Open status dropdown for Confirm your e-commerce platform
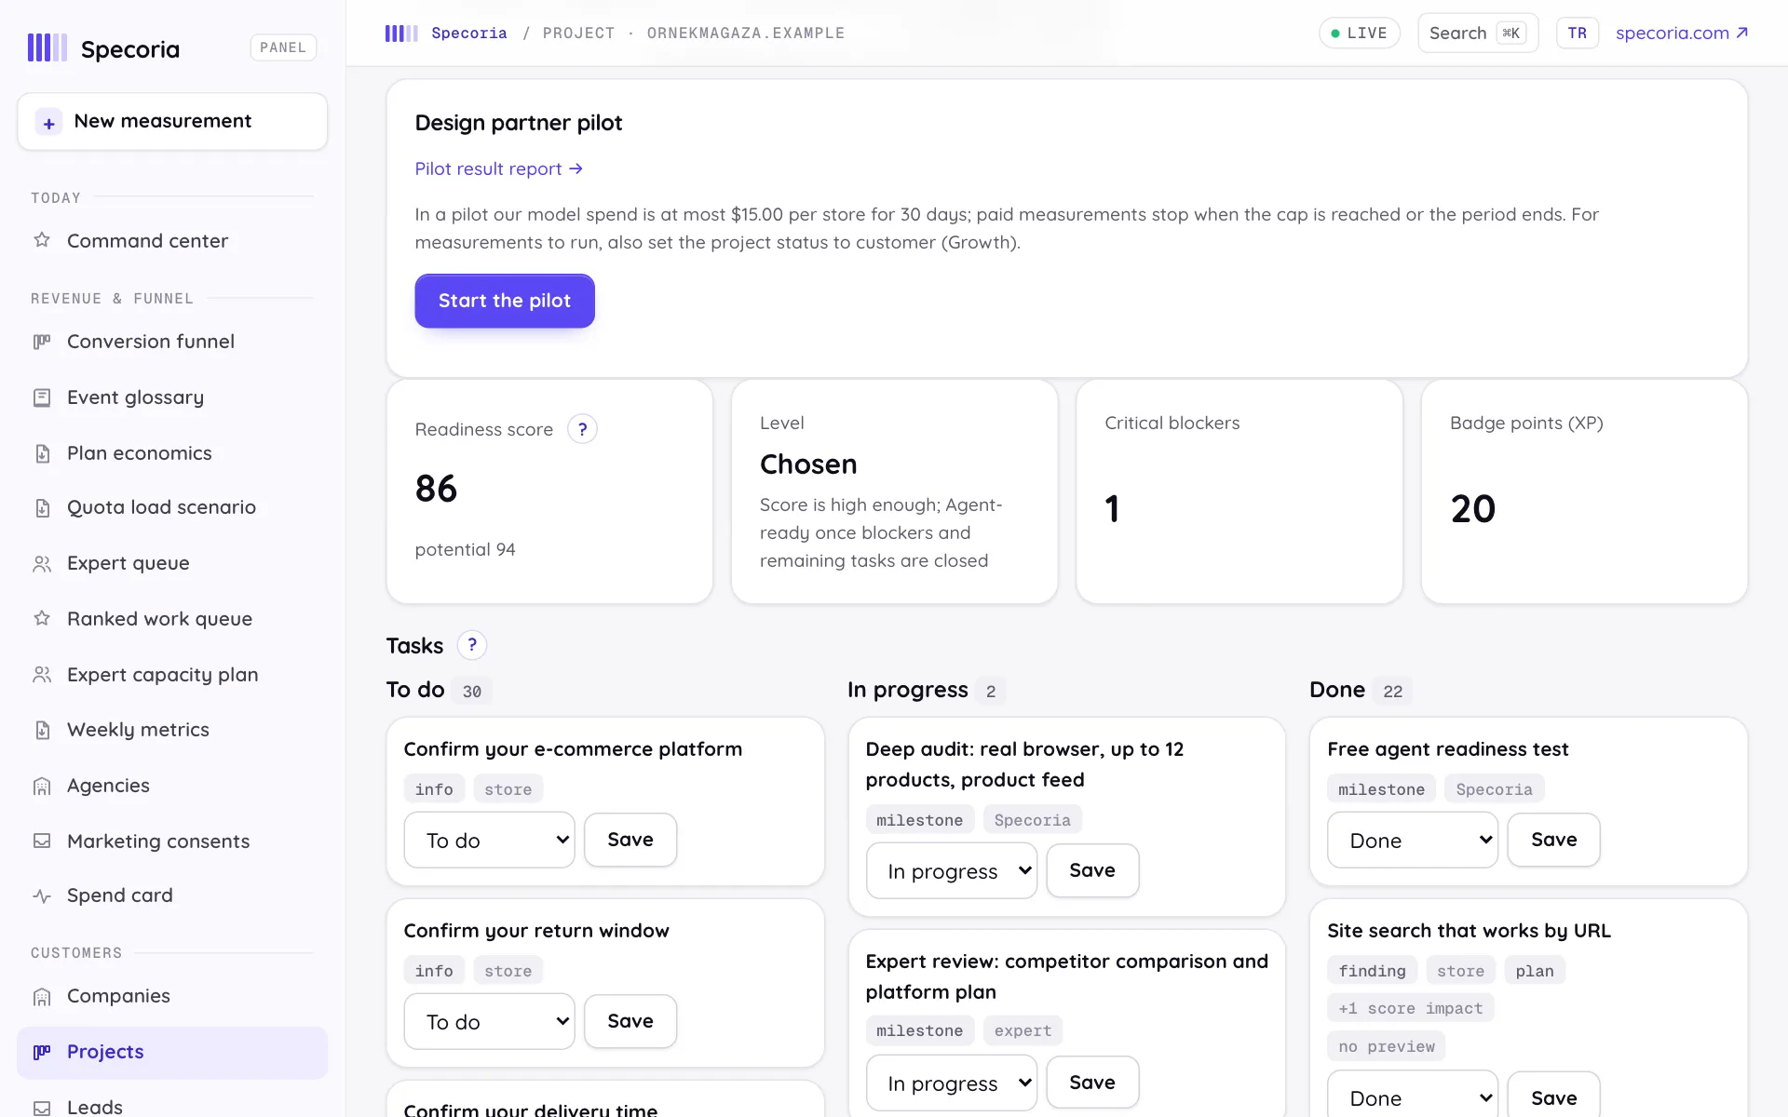Viewport: 1788px width, 1117px height. (x=489, y=840)
